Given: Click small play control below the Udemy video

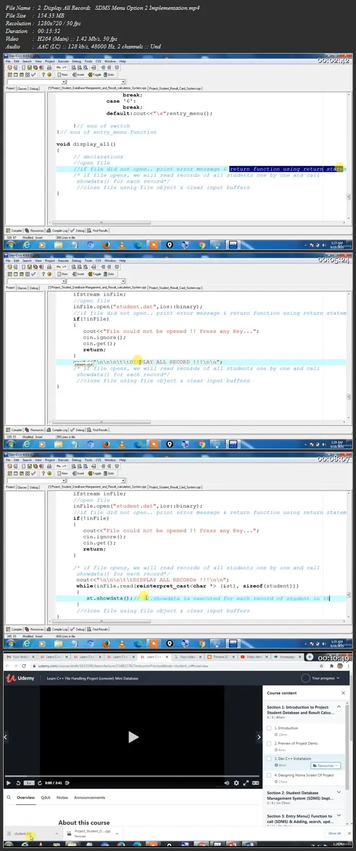Looking at the screenshot, I should click(x=9, y=783).
